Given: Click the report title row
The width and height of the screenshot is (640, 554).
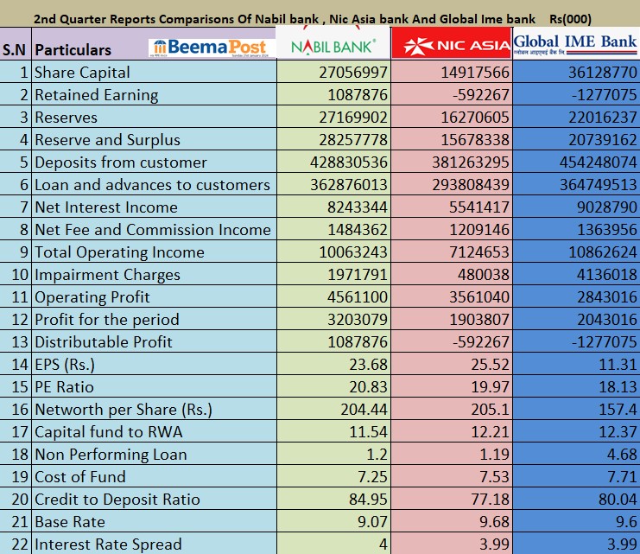Looking at the screenshot, I should click(320, 18).
